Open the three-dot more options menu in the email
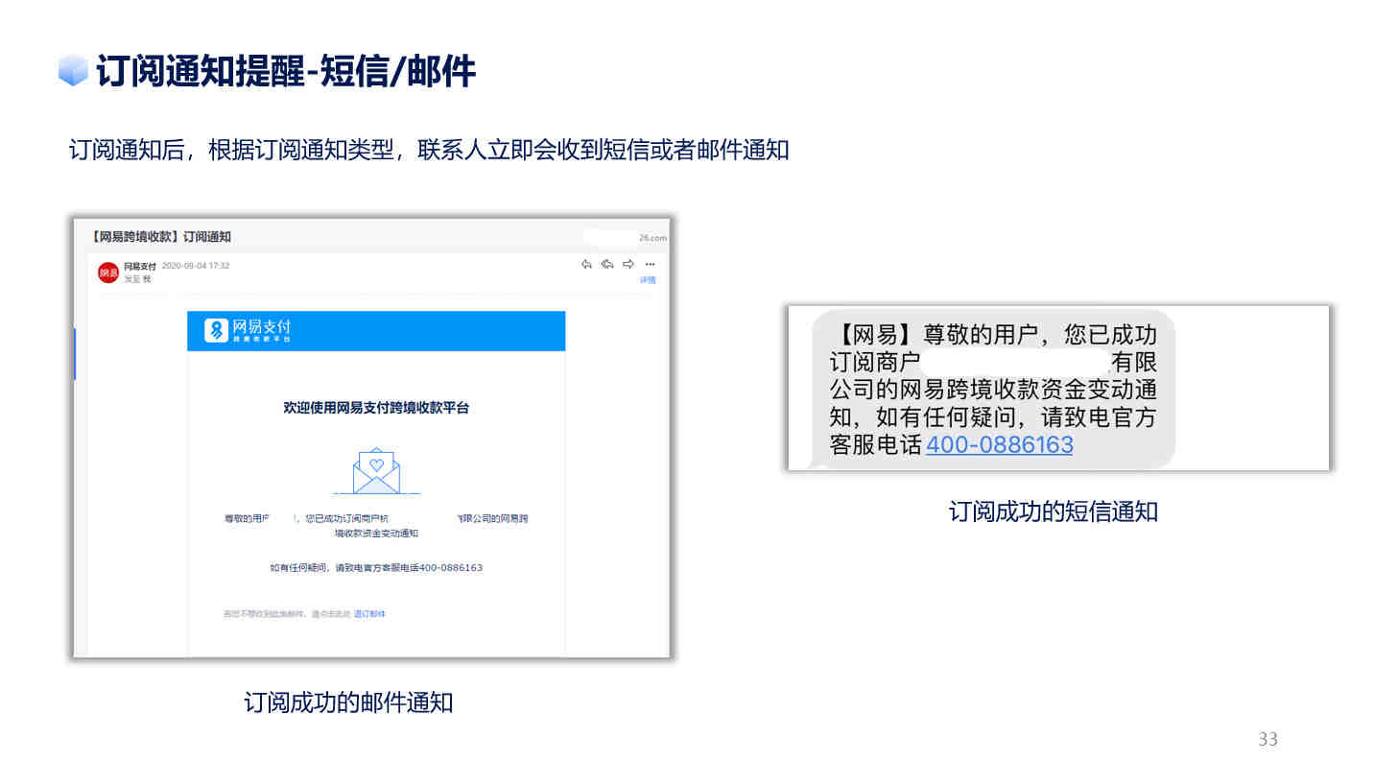This screenshot has width=1374, height=761. tap(650, 264)
